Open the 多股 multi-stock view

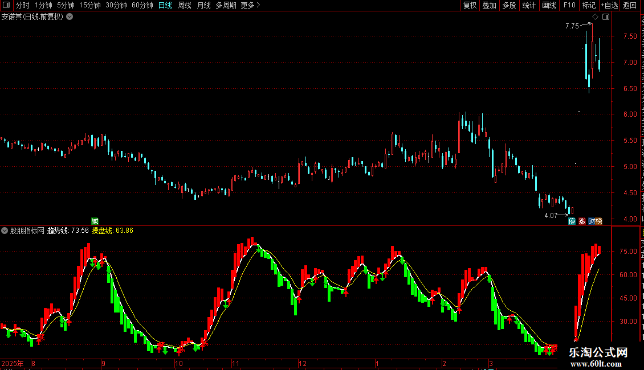pos(509,5)
